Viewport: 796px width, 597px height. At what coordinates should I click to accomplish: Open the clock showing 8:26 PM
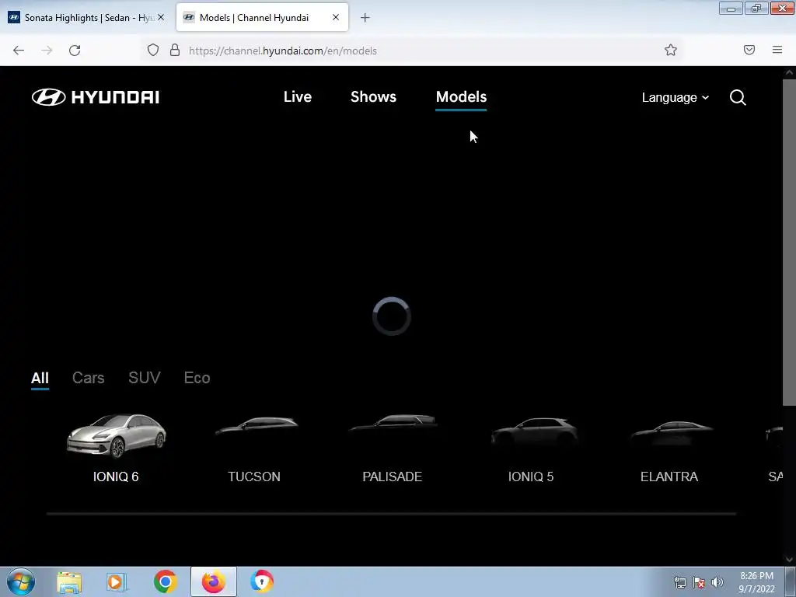(x=756, y=582)
